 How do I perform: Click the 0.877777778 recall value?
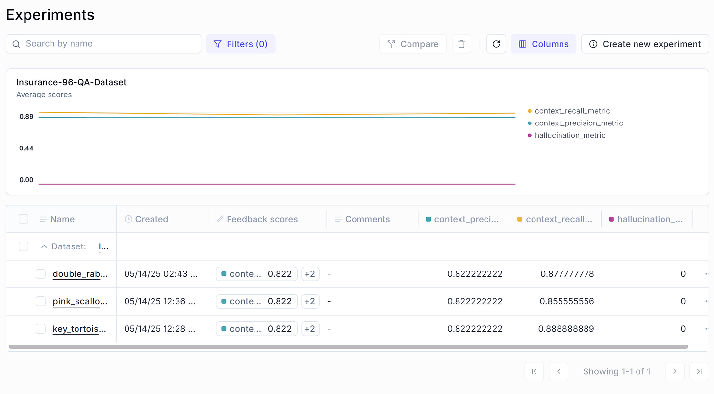[x=567, y=274]
